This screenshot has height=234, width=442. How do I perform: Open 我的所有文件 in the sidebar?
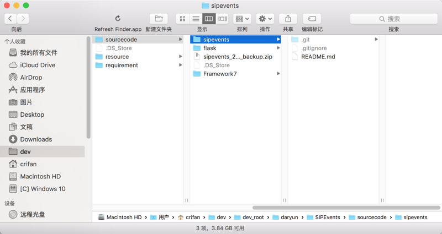tap(43, 52)
